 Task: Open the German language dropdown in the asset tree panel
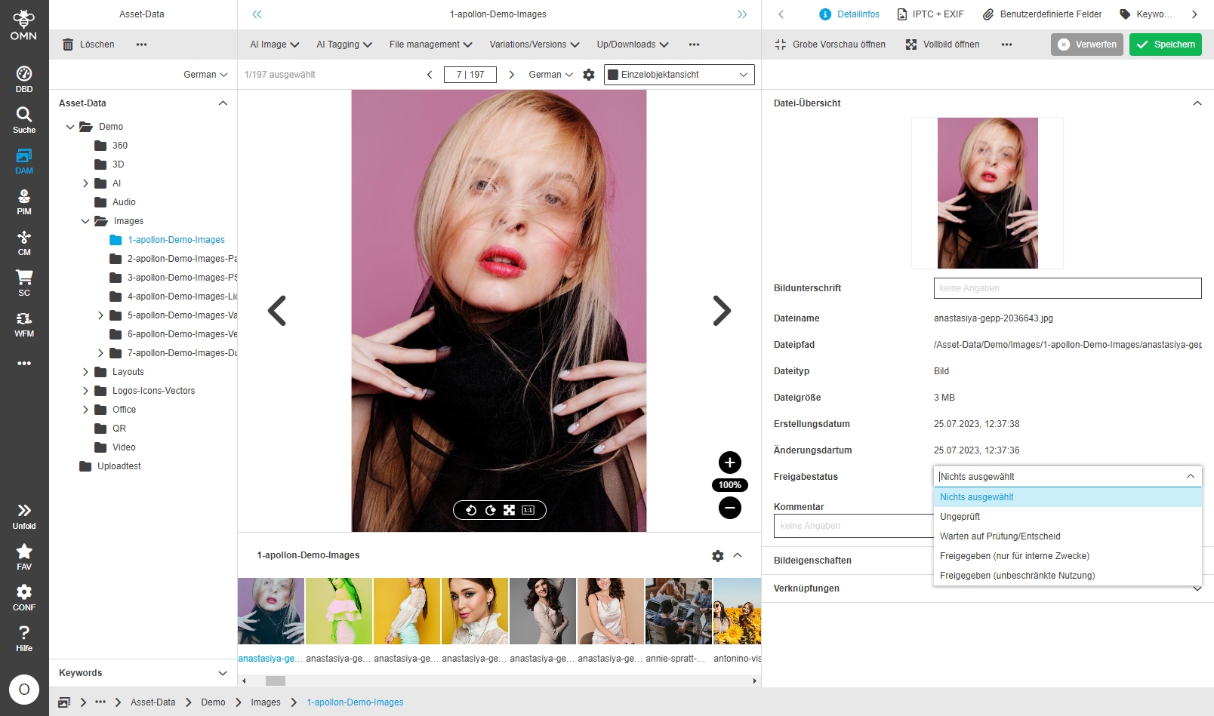[205, 75]
